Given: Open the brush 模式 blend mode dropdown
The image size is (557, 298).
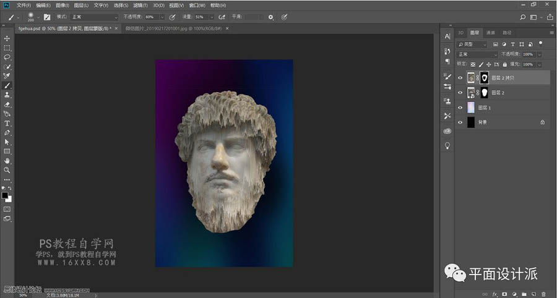Looking at the screenshot, I should [x=93, y=17].
